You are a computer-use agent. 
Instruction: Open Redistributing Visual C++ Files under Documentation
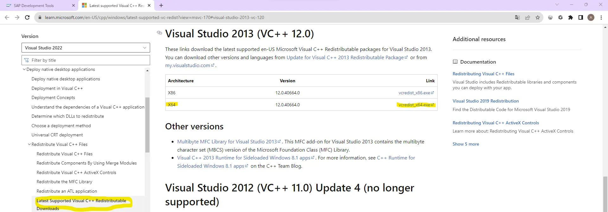coord(484,74)
